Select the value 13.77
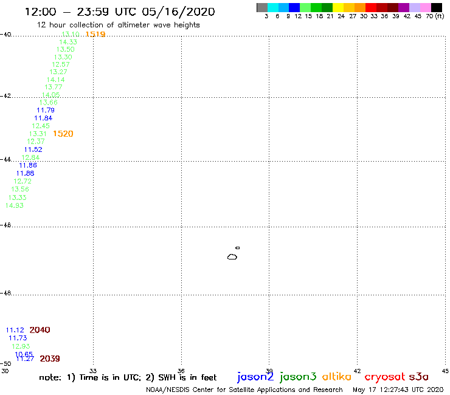 pyautogui.click(x=54, y=88)
